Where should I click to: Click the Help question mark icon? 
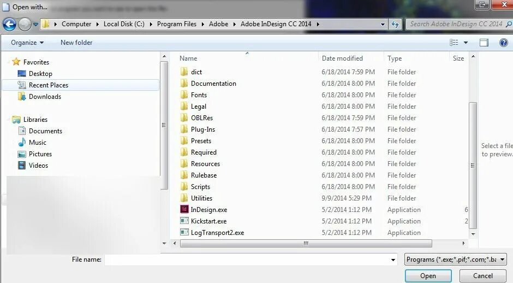click(504, 43)
